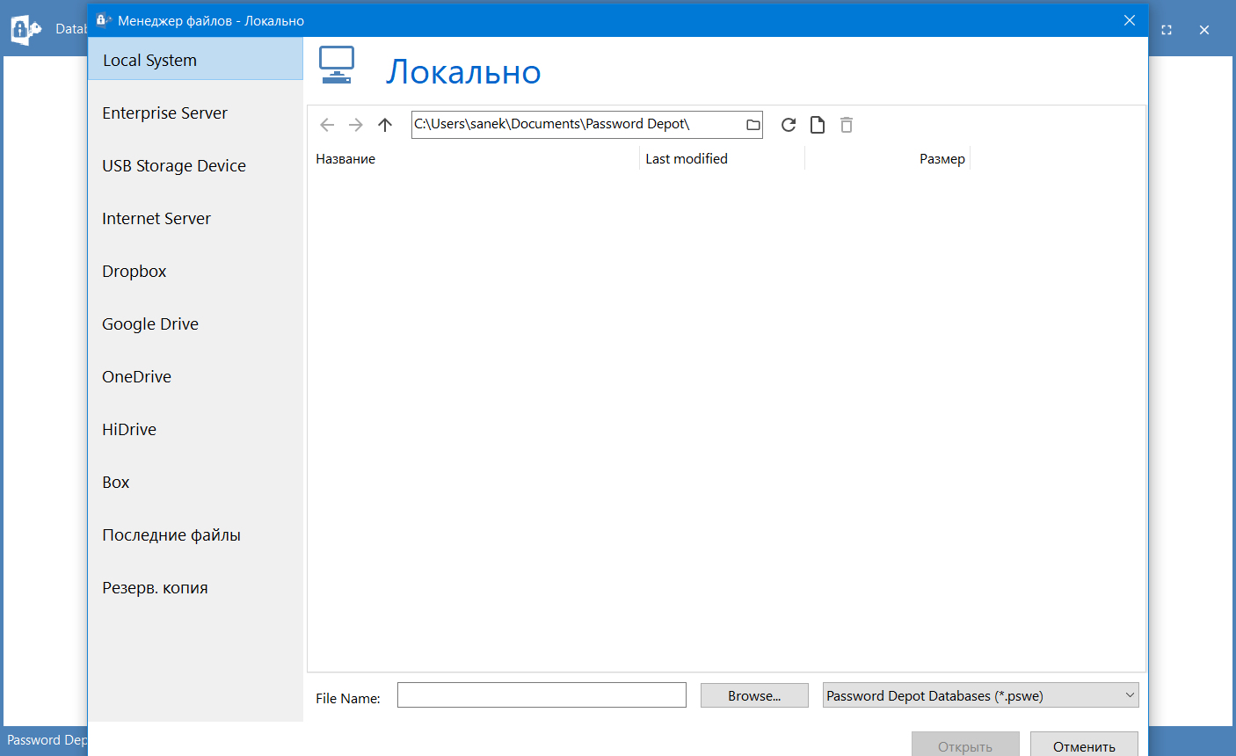The image size is (1236, 756).
Task: Switch to USB Storage Device
Action: pos(174,166)
